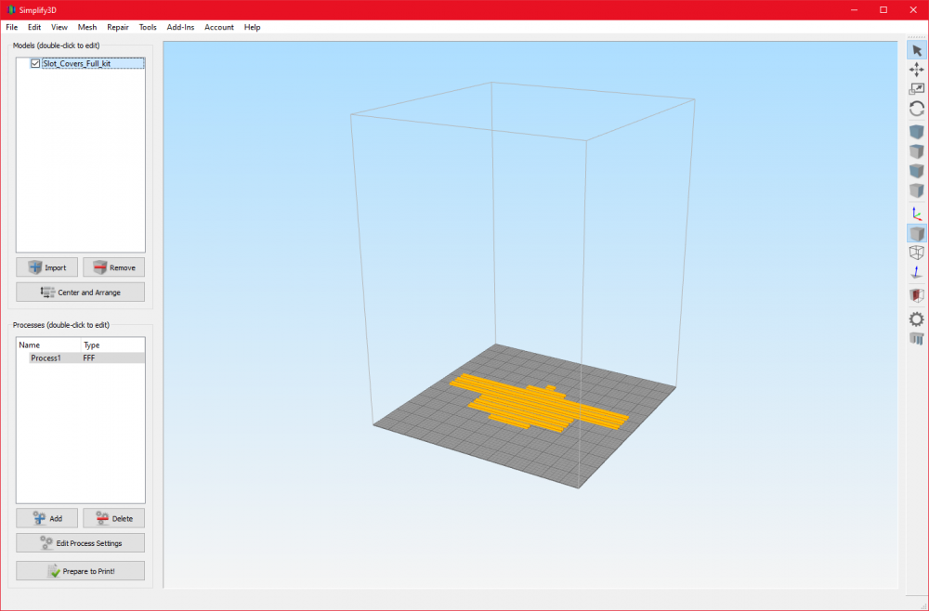Image resolution: width=929 pixels, height=611 pixels.
Task: Select the Translate models move tool
Action: [917, 70]
